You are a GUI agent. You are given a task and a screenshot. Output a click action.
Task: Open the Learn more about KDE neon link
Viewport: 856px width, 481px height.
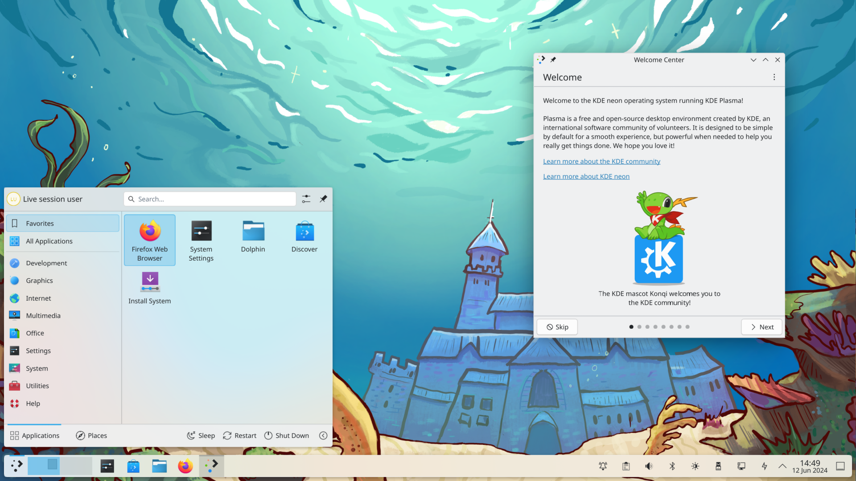coord(586,176)
